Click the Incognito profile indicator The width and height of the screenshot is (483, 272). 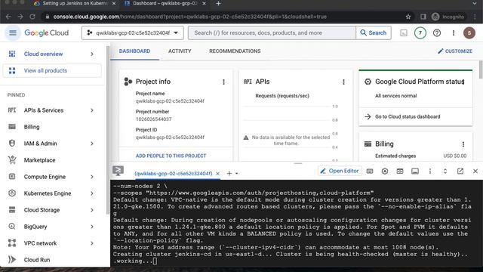pyautogui.click(x=448, y=17)
